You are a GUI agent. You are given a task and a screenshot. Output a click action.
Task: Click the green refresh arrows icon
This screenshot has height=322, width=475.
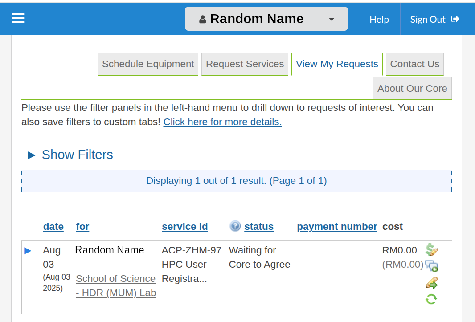(x=431, y=299)
